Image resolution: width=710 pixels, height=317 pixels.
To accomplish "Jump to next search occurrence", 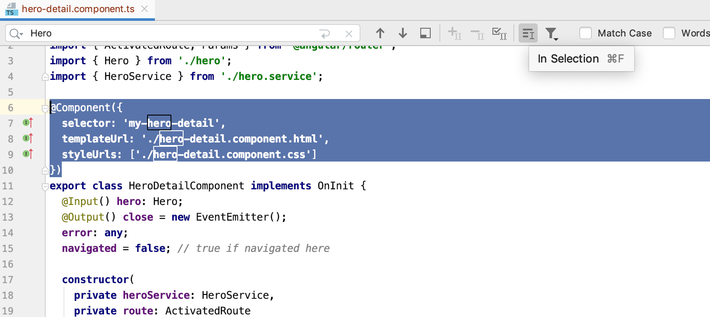I will (402, 33).
